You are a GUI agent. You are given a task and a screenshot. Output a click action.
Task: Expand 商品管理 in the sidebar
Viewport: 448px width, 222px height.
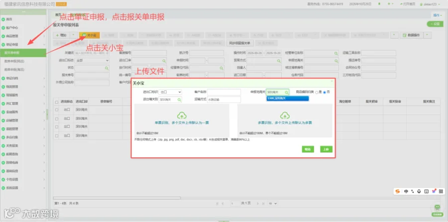(23, 36)
